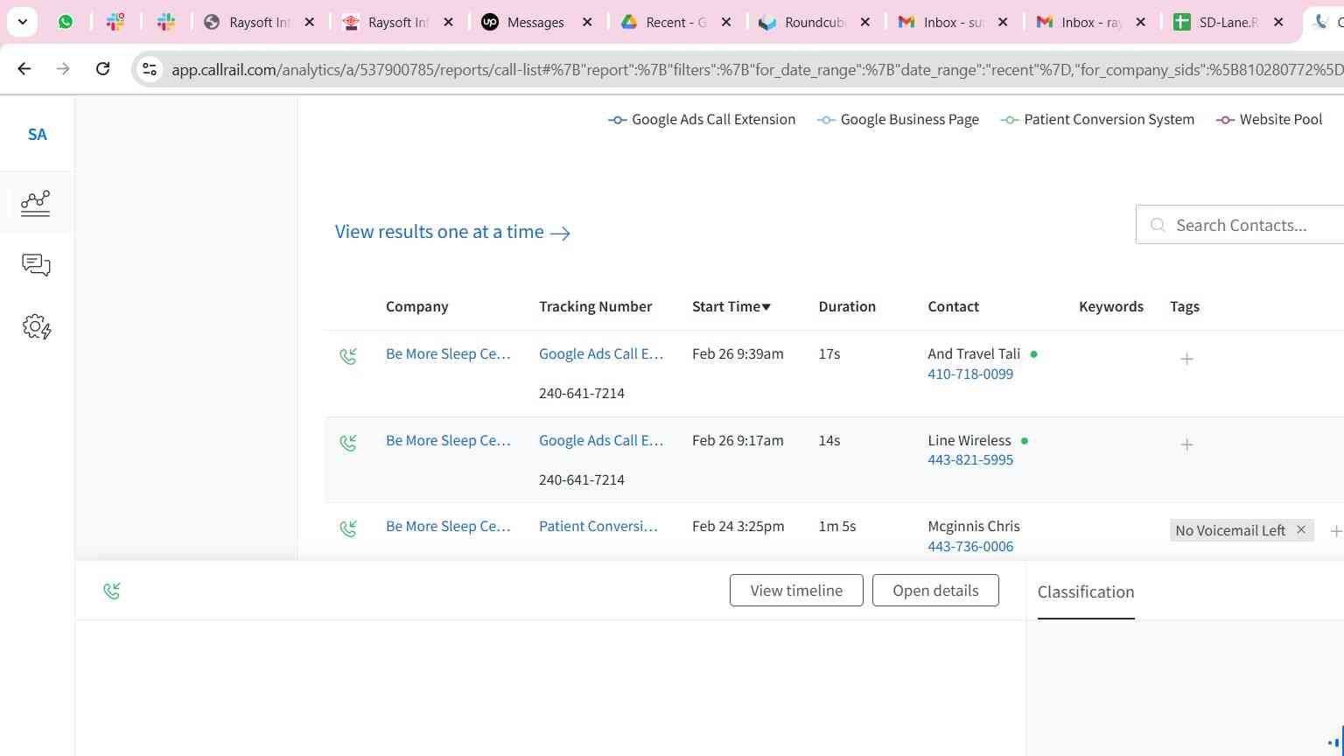
Task: Add tag to Line Wireless call
Action: pyautogui.click(x=1186, y=444)
